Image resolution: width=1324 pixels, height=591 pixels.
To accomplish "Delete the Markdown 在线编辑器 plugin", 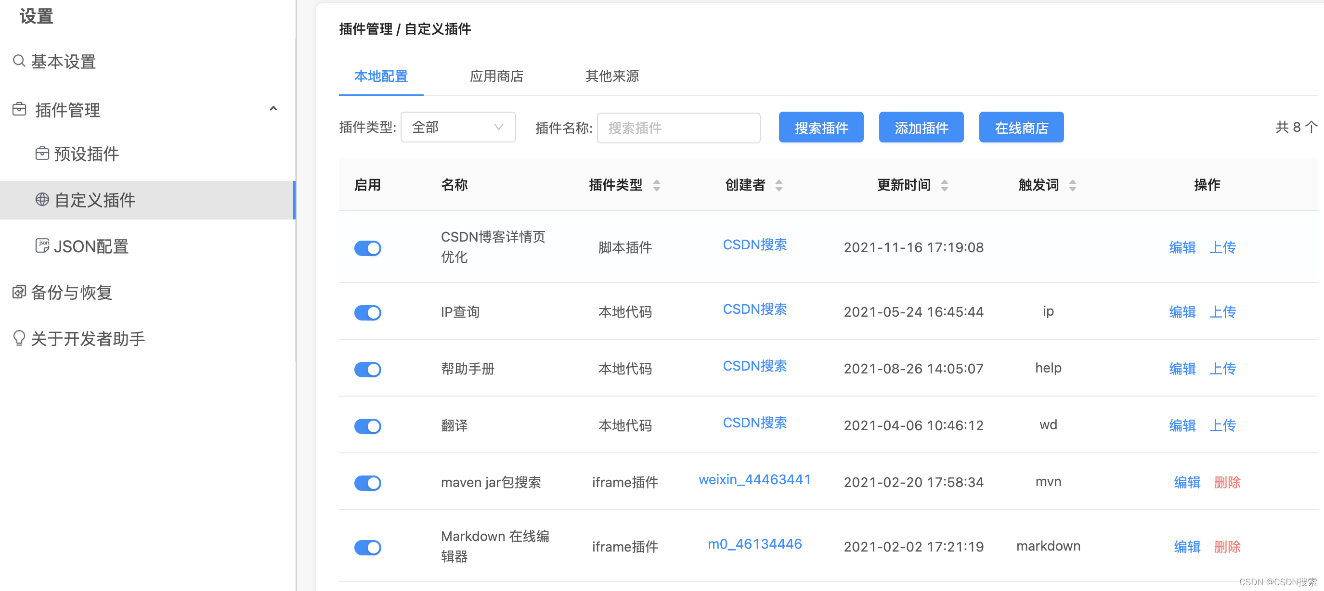I will [x=1227, y=546].
